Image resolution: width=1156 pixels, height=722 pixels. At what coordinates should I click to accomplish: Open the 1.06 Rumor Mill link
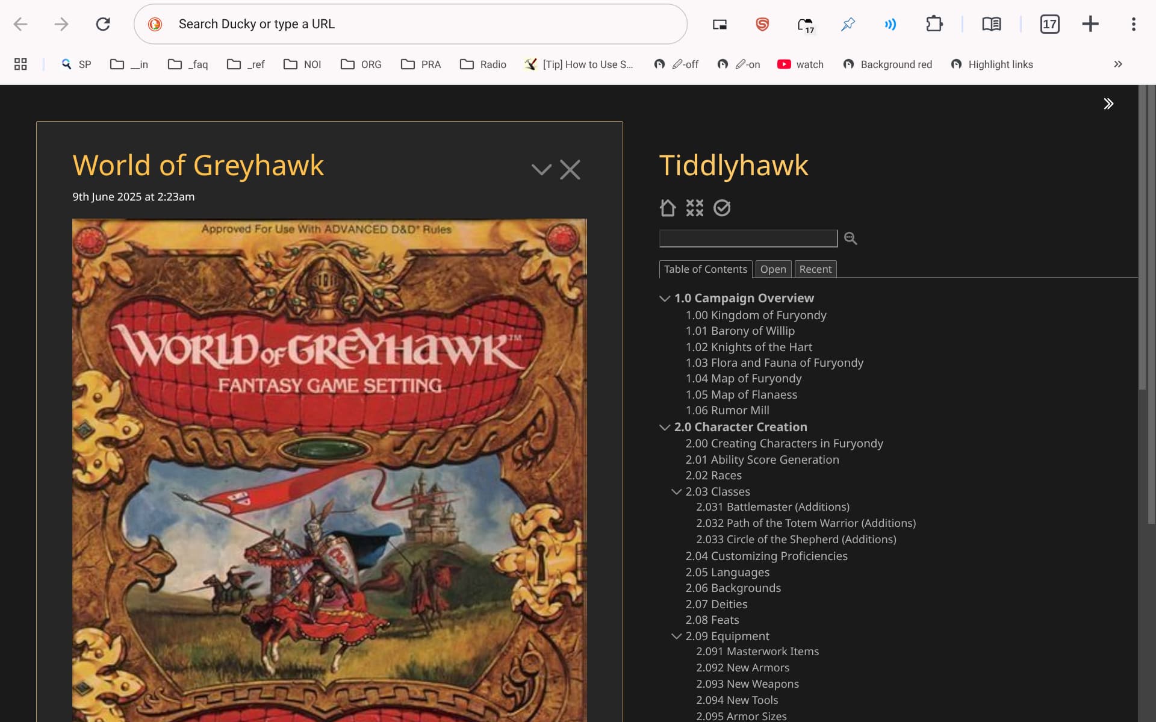(x=727, y=410)
